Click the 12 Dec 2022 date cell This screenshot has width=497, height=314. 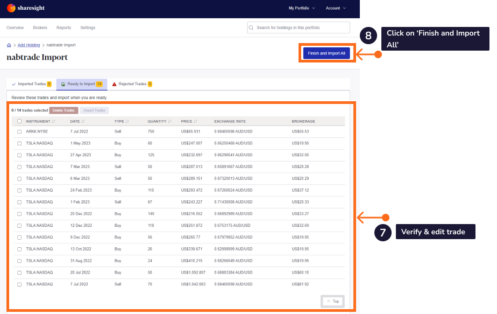(x=81, y=226)
